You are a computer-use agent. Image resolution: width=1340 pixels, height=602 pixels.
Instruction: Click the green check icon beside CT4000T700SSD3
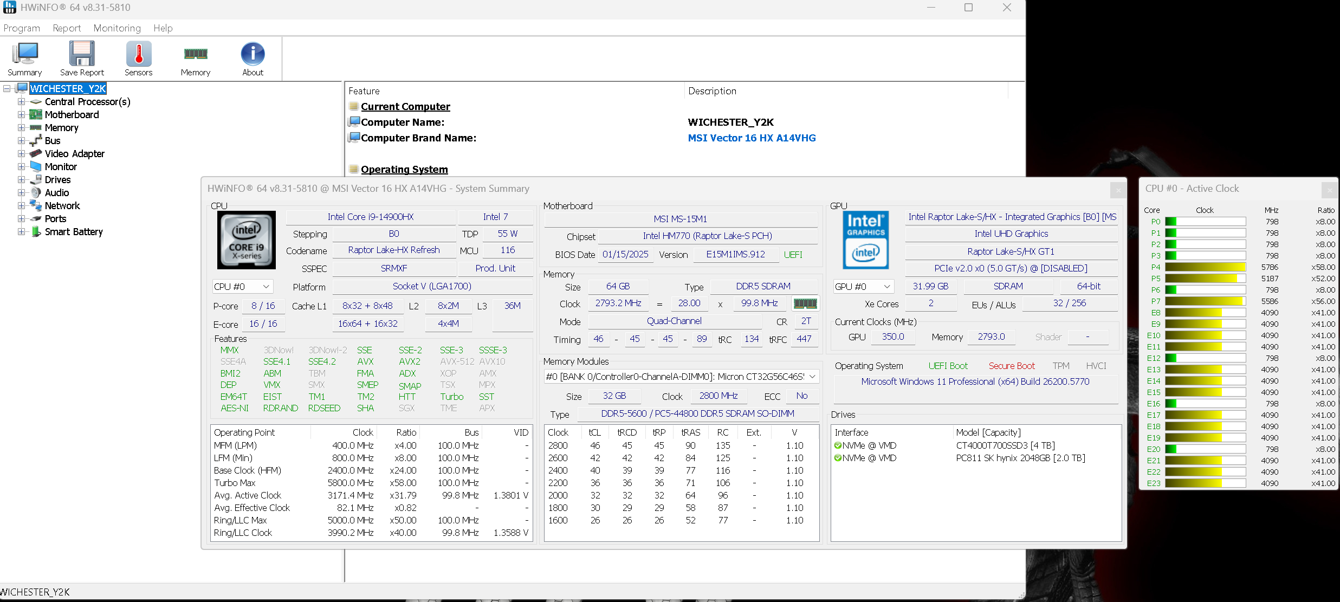[x=838, y=445]
